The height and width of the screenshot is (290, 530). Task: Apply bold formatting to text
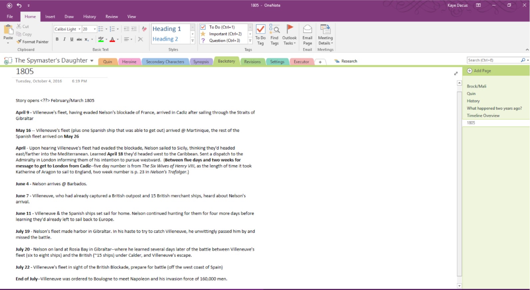(57, 39)
